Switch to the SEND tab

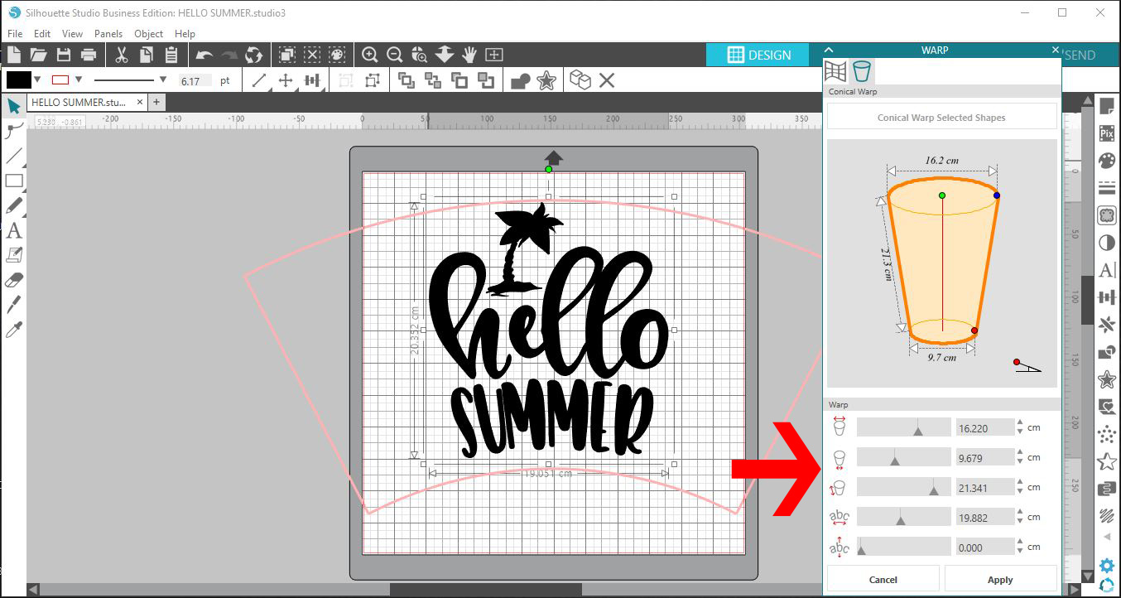click(1080, 55)
